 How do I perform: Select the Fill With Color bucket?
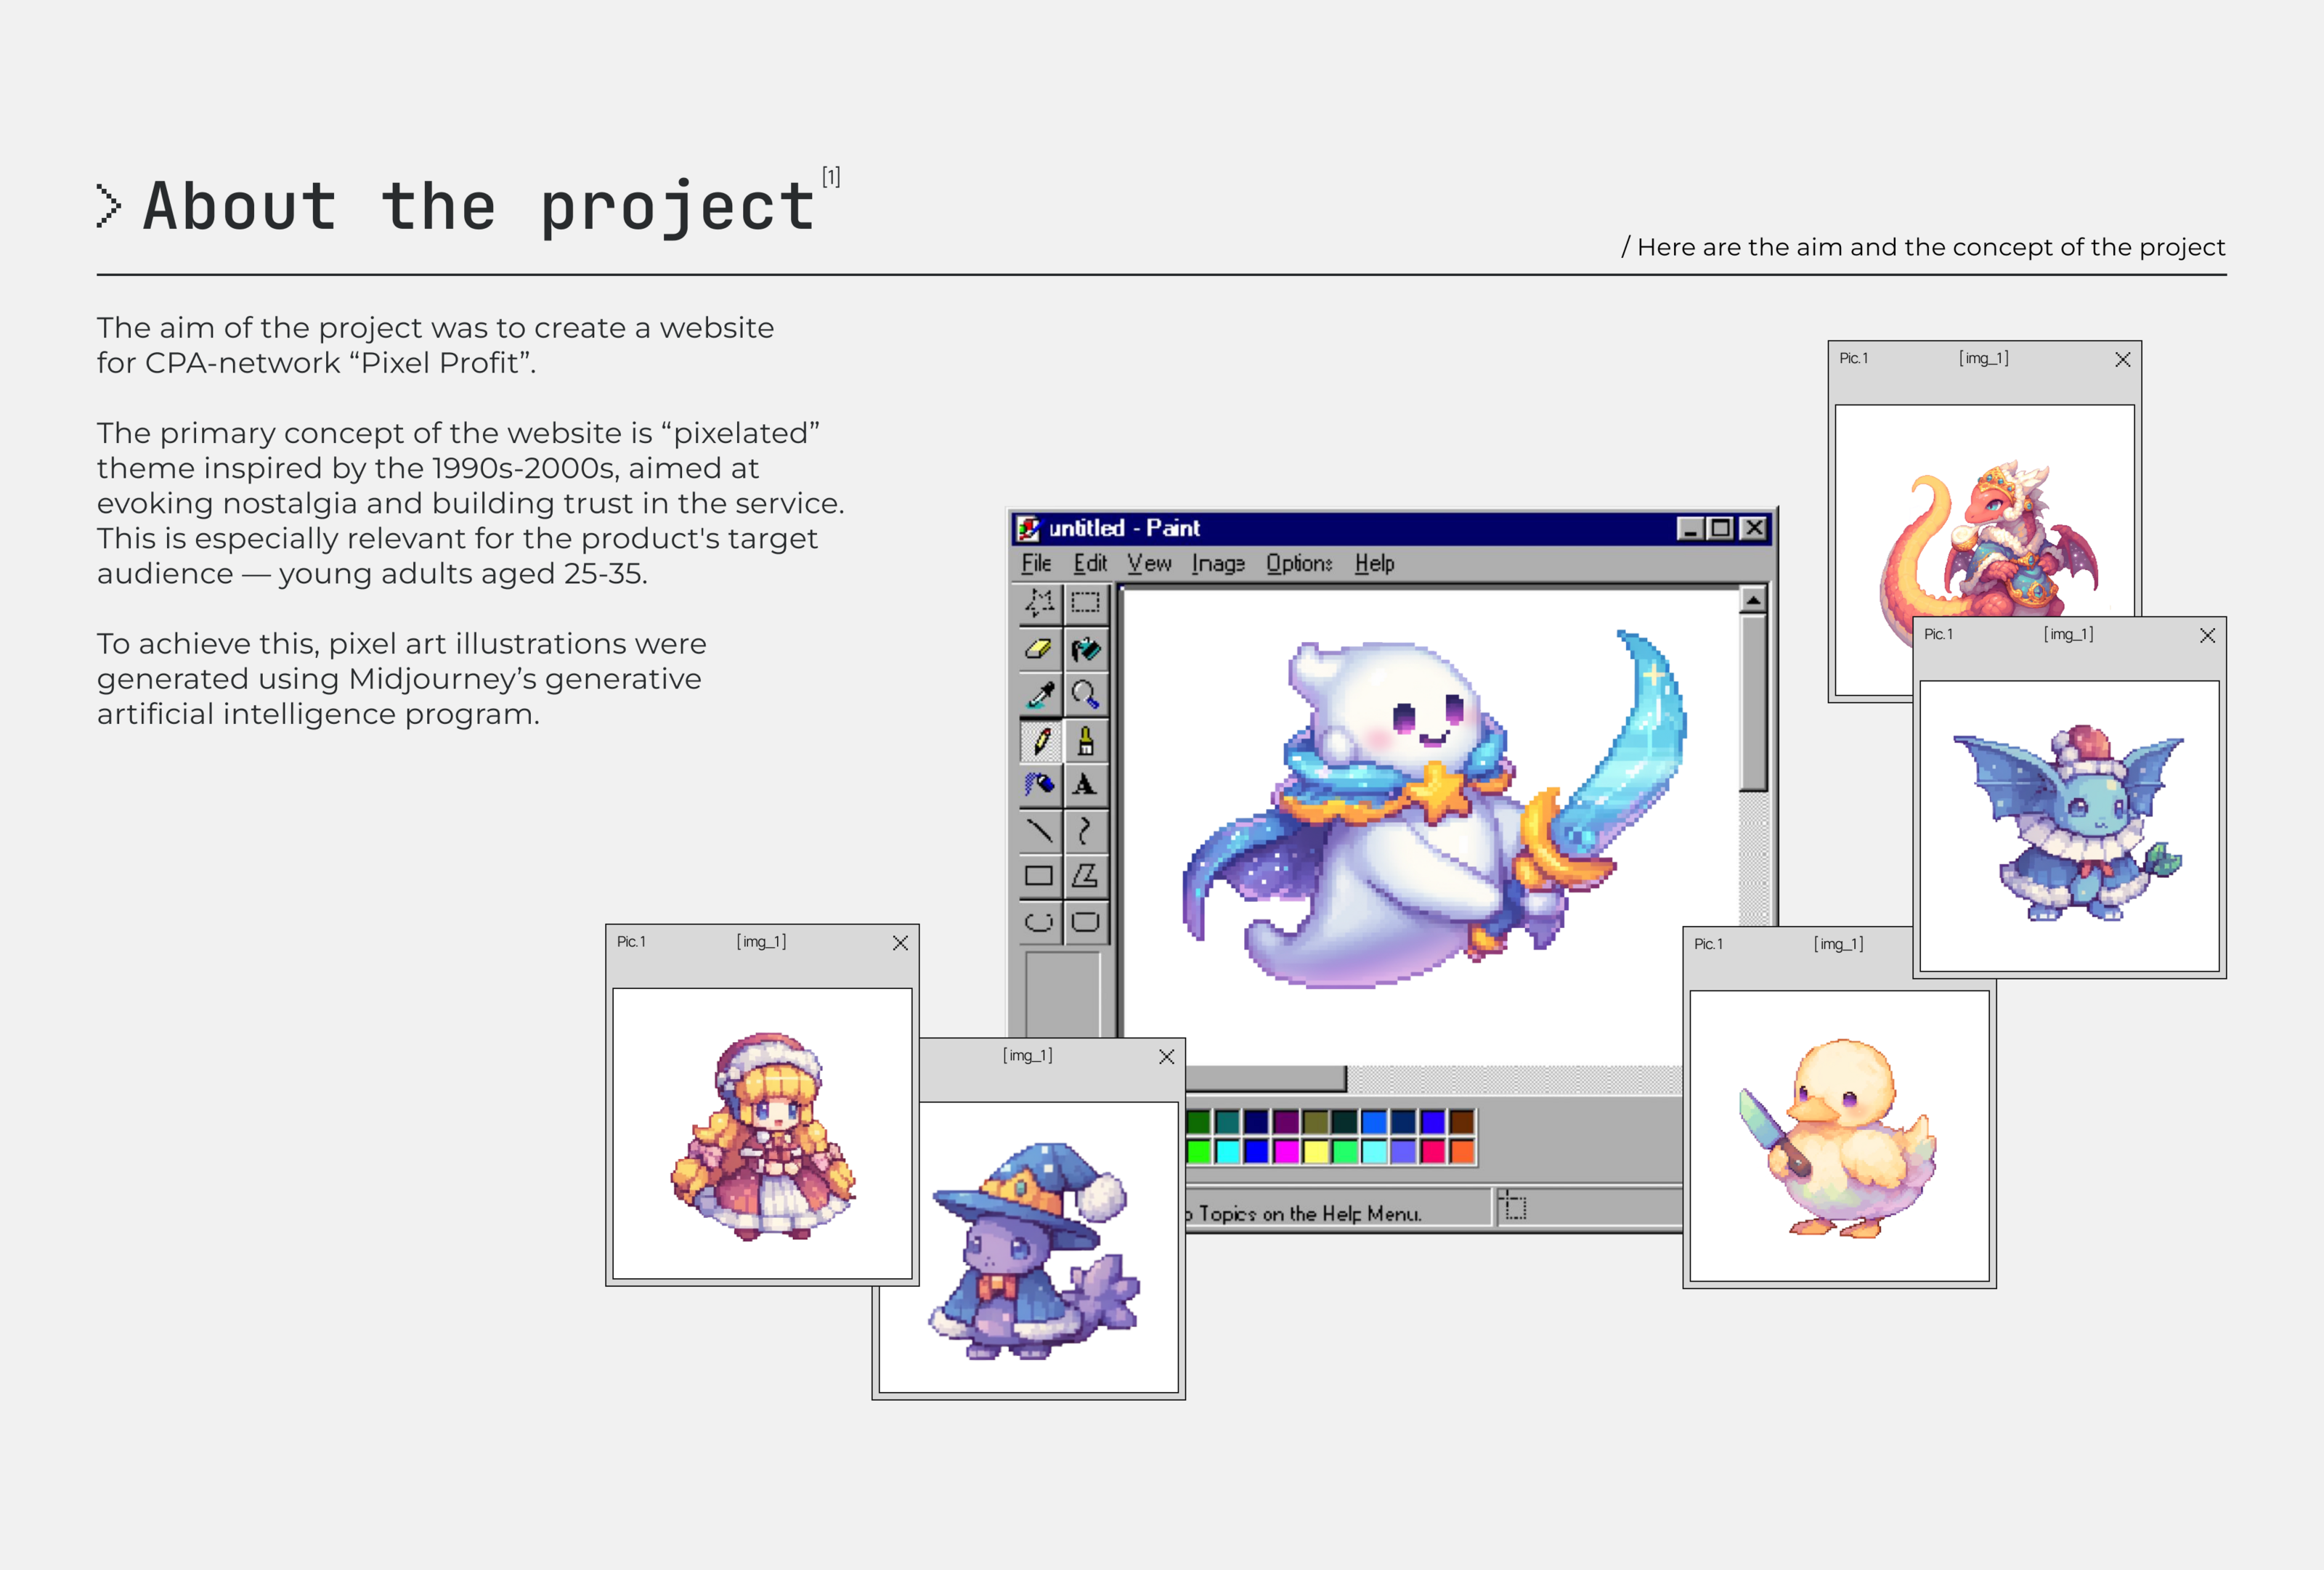(1085, 649)
